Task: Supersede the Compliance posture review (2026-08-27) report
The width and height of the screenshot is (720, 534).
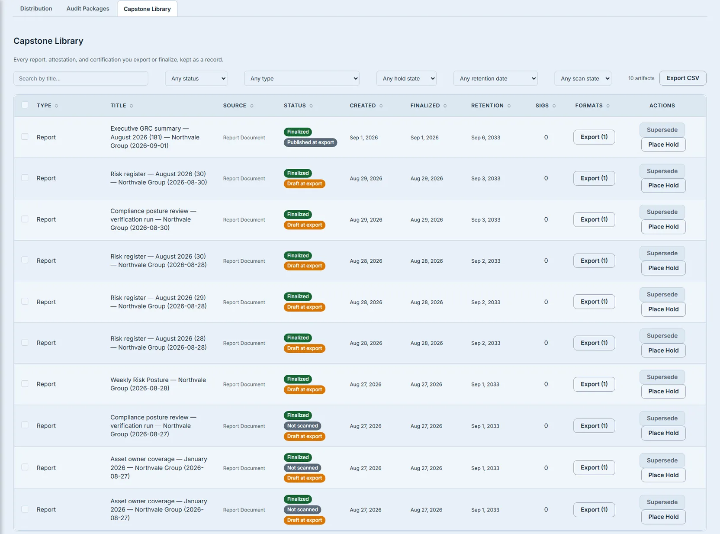Action: point(662,418)
